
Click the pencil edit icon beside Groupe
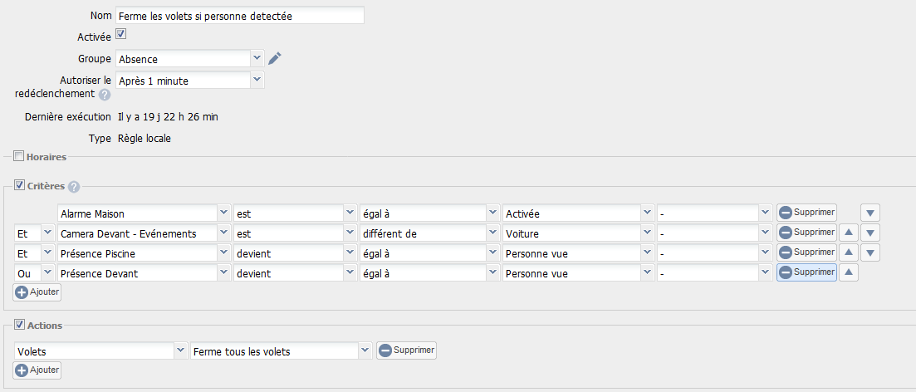tap(275, 58)
